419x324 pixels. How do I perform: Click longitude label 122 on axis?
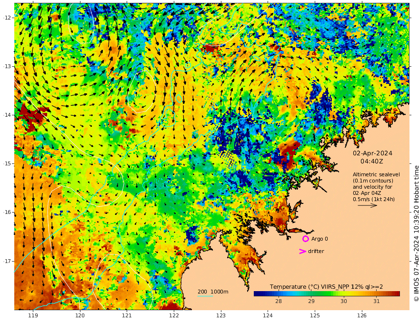174,315
